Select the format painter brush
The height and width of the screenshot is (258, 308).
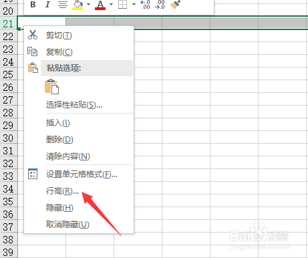(x=175, y=5)
